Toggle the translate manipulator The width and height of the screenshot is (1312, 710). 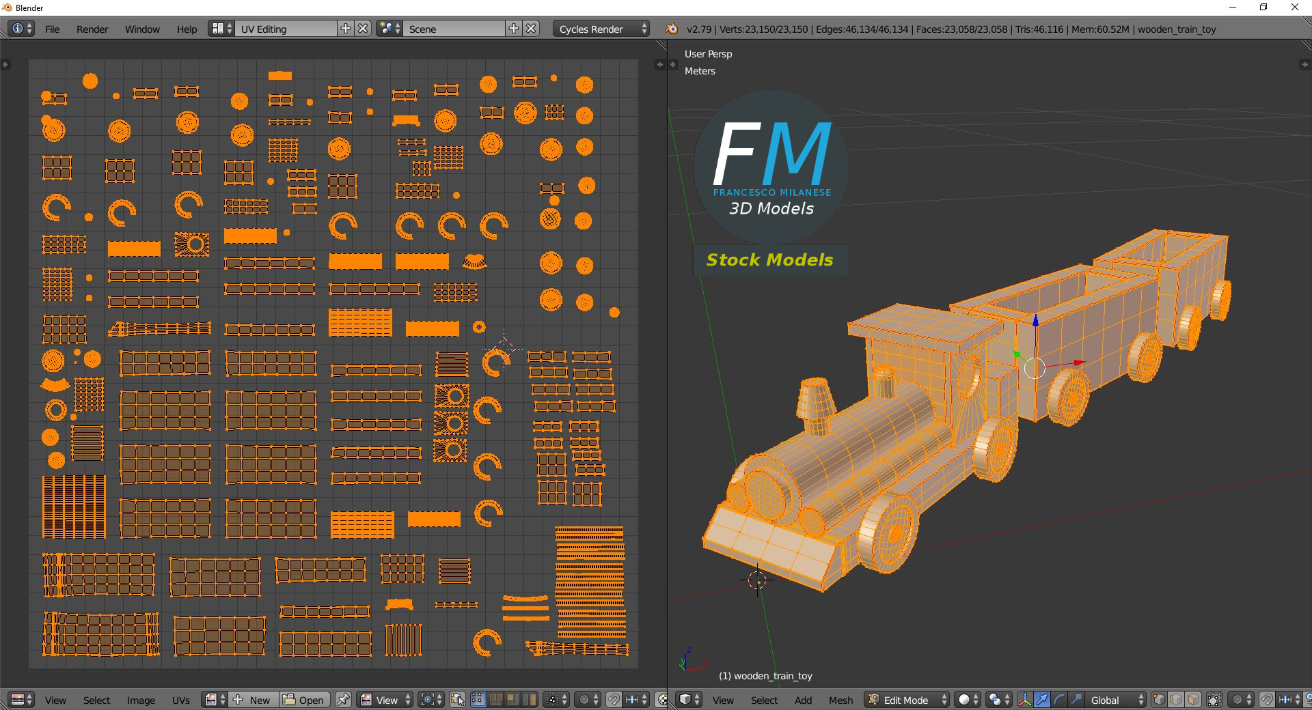tap(1042, 700)
